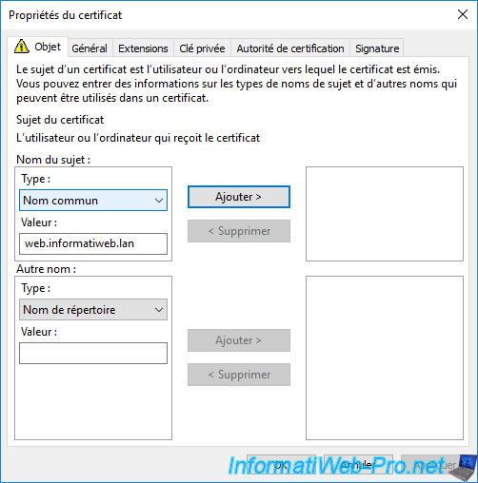Viewport: 478px width, 483px height.
Task: Add the subject name with top Ajouter button
Action: point(239,197)
